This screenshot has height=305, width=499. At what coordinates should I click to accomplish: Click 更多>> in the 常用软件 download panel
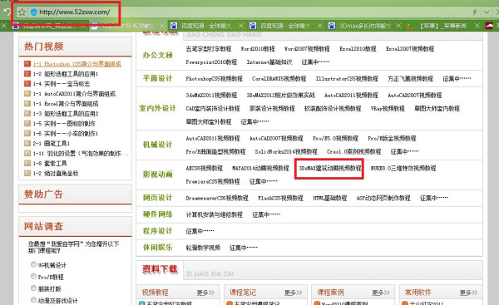(468, 293)
